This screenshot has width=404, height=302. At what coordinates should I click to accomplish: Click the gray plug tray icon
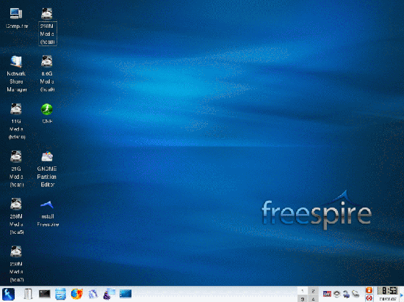(x=356, y=294)
